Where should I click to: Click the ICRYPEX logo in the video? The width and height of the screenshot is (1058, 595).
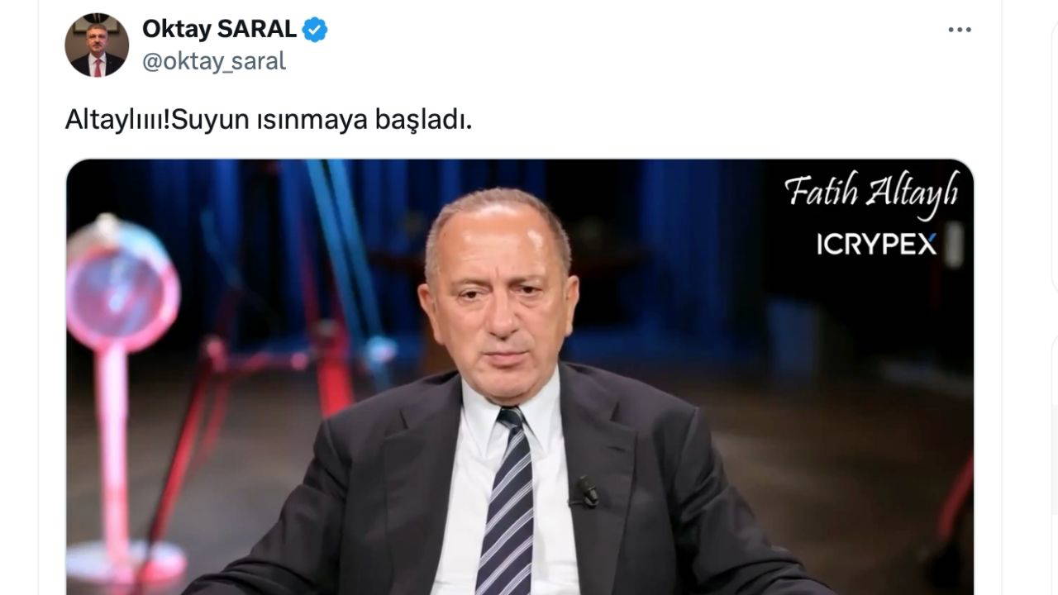876,245
